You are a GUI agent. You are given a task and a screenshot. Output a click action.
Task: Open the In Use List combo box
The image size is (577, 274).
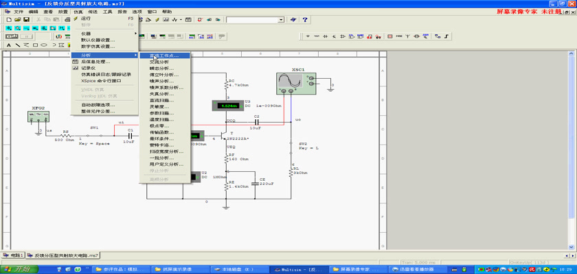(x=282, y=19)
